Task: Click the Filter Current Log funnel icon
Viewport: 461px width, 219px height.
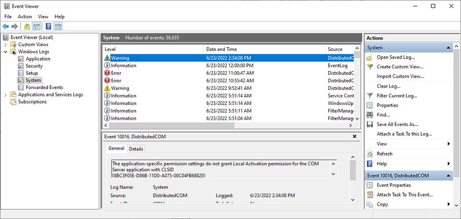Action: 370,95
